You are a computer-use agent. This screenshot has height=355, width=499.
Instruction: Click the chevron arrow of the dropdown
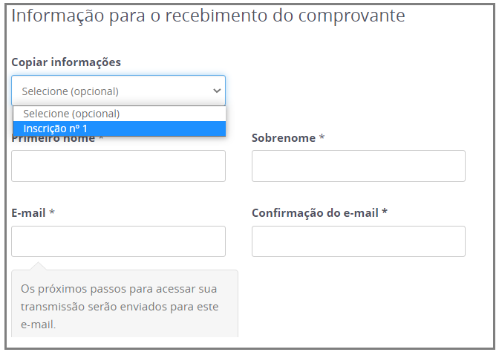coord(217,91)
